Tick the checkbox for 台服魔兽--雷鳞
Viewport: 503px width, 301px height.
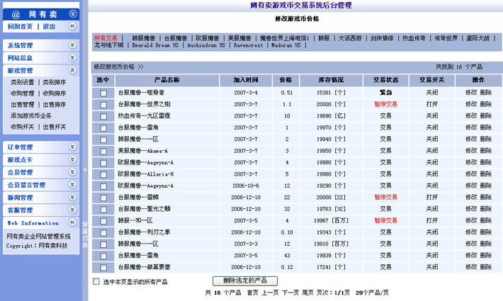click(103, 198)
